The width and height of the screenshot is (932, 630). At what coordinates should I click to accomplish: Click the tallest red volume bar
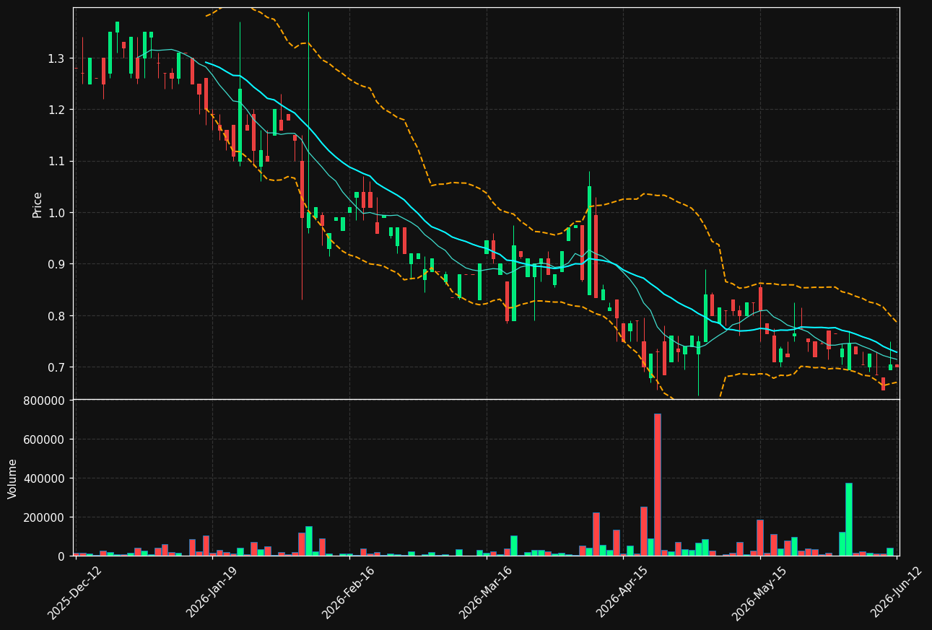pyautogui.click(x=658, y=484)
